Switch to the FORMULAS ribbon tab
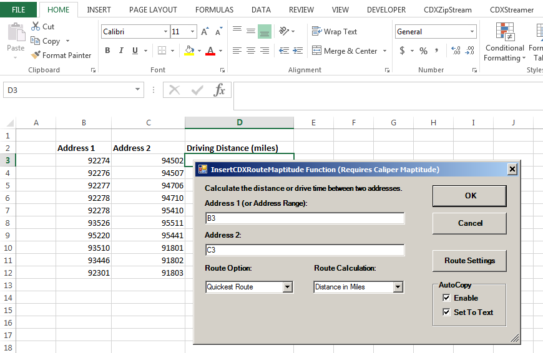This screenshot has height=353, width=543. pyautogui.click(x=214, y=10)
